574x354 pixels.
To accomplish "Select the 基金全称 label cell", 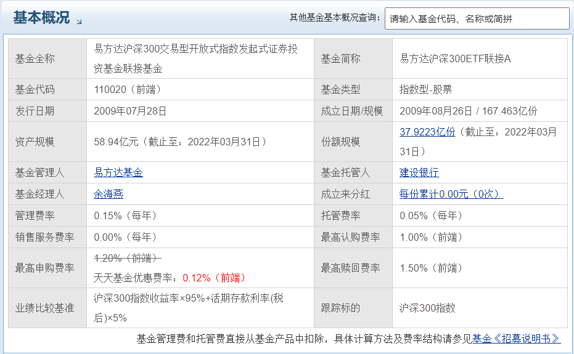I will pyautogui.click(x=47, y=58).
